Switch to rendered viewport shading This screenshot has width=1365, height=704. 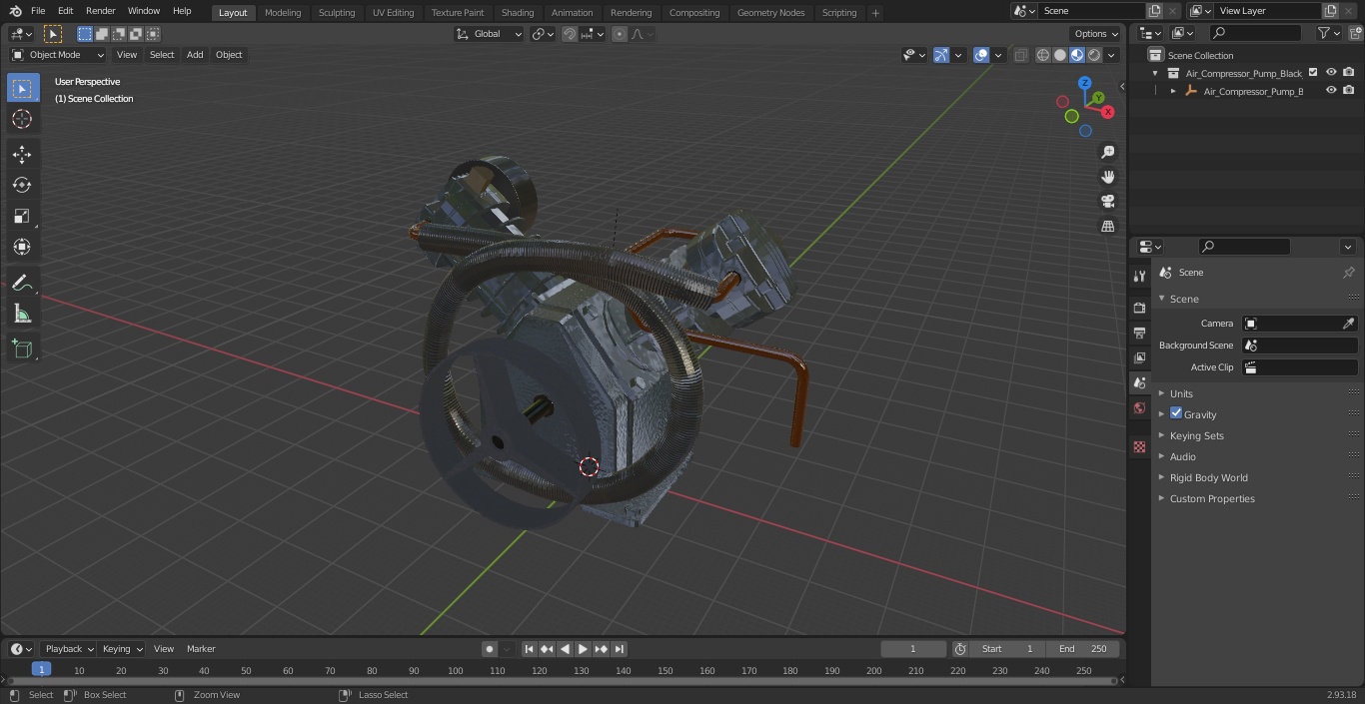pyautogui.click(x=1094, y=55)
